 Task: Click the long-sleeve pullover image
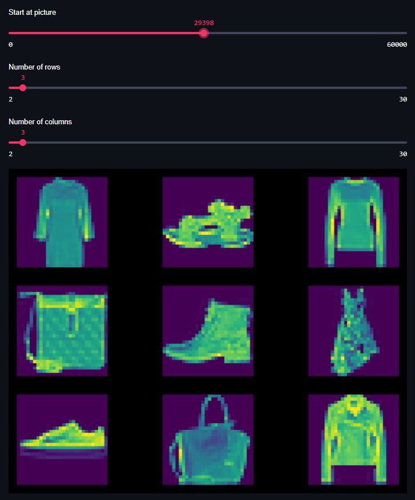pyautogui.click(x=353, y=222)
